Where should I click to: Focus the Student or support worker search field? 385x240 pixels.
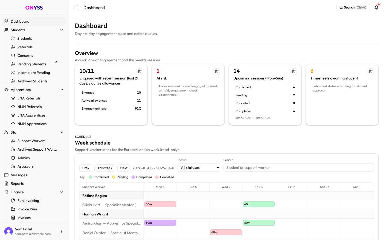point(299,167)
